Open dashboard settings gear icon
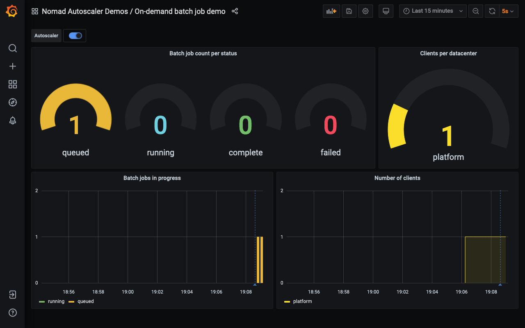525x328 pixels. [x=365, y=11]
